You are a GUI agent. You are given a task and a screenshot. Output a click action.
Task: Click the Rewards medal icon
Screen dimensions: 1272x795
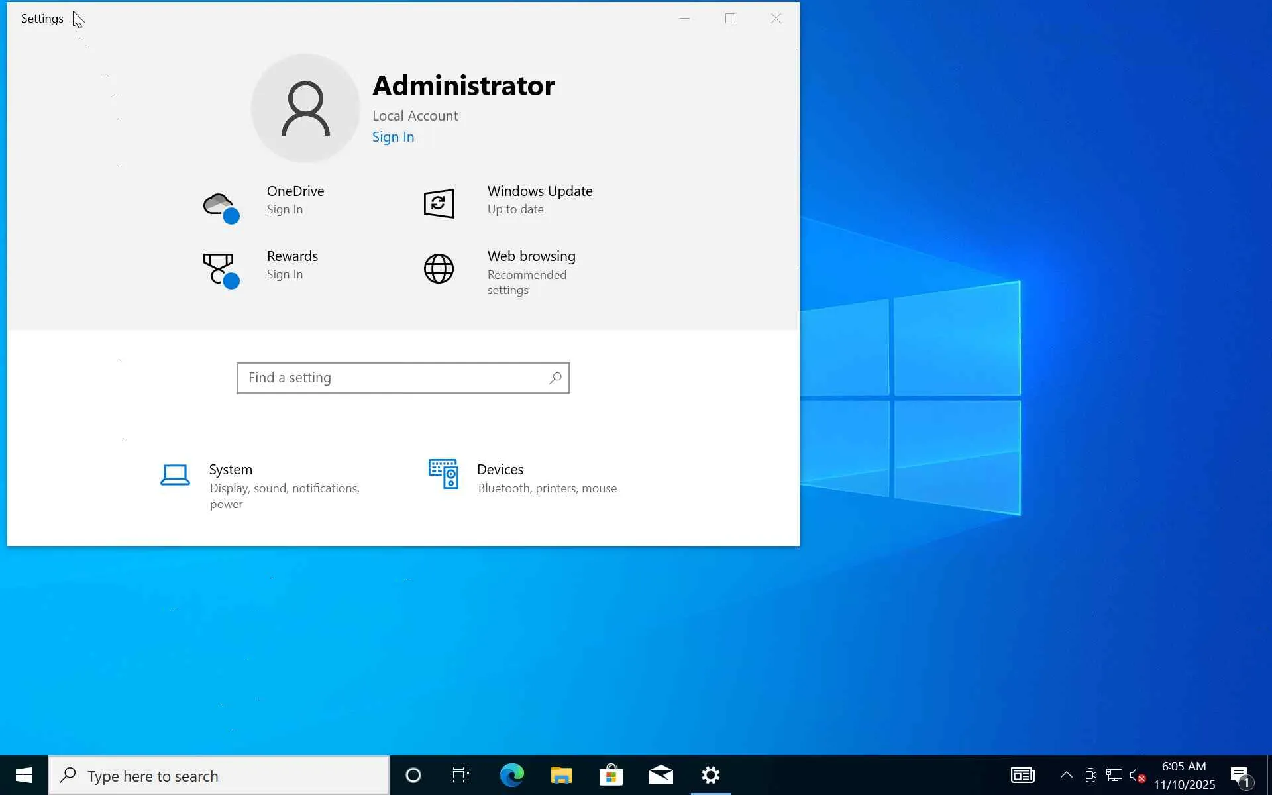(x=219, y=268)
